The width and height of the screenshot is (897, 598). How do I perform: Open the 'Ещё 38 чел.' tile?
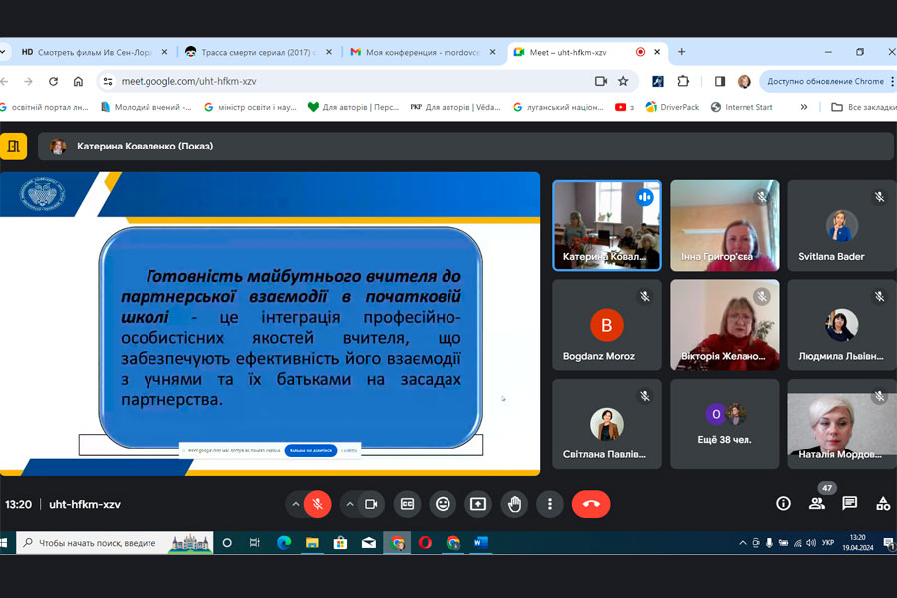[725, 424]
